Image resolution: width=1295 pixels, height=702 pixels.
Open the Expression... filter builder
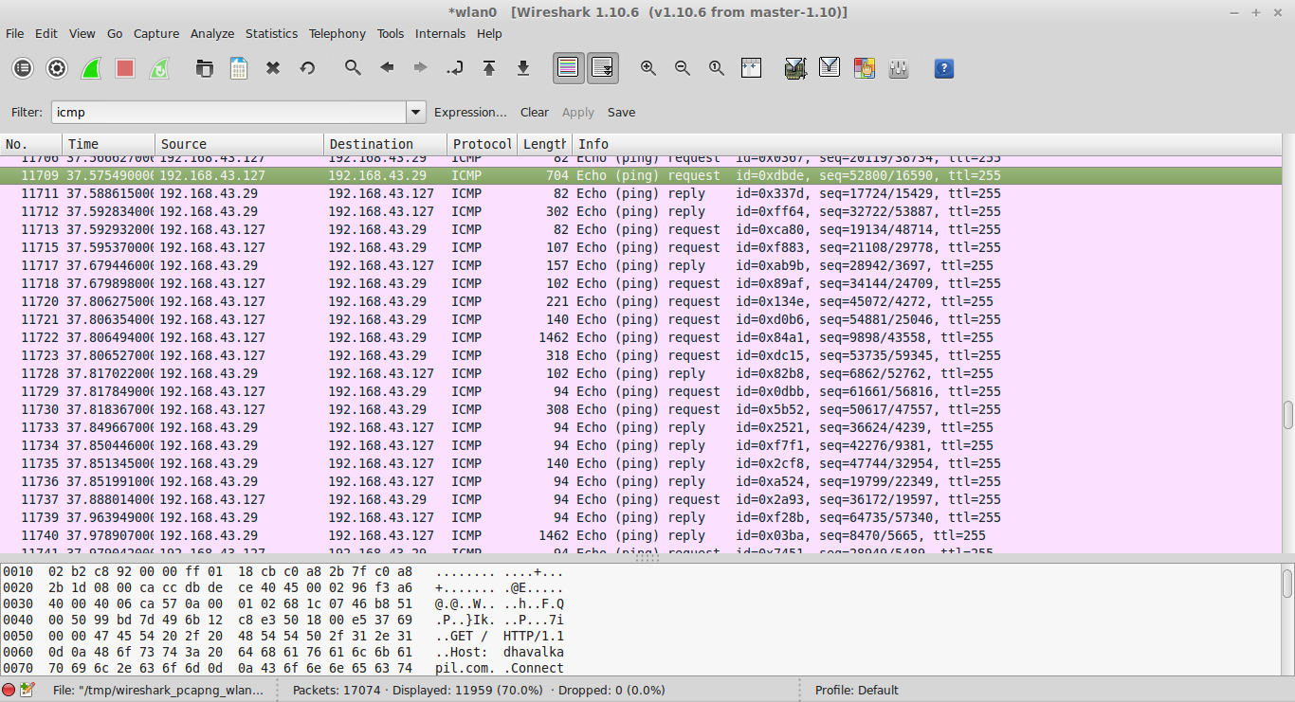click(x=470, y=112)
